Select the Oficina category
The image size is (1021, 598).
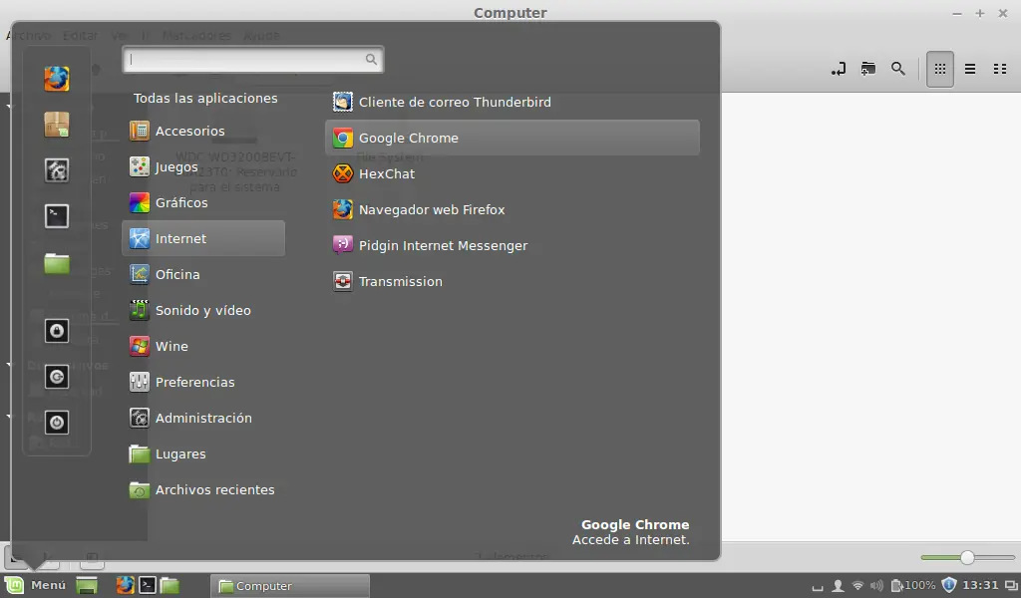203,274
